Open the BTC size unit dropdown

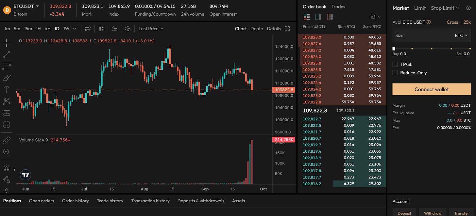click(461, 35)
